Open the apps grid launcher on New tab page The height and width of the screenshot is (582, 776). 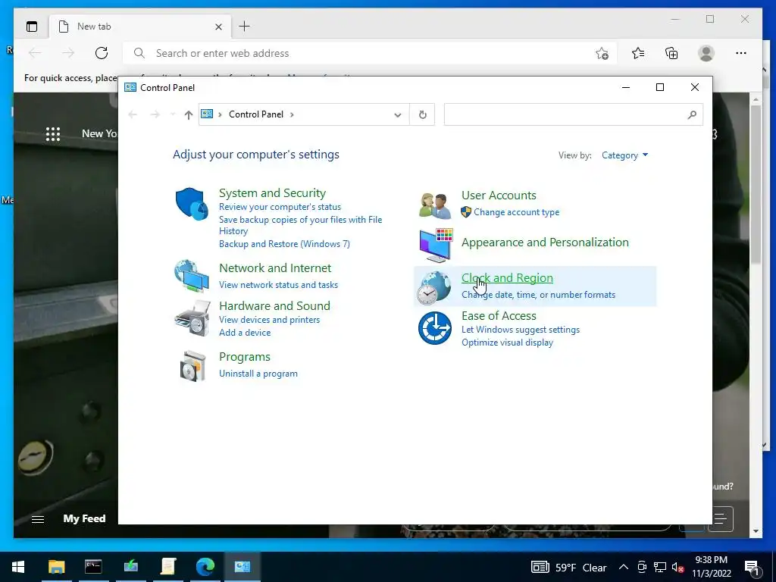(x=53, y=134)
